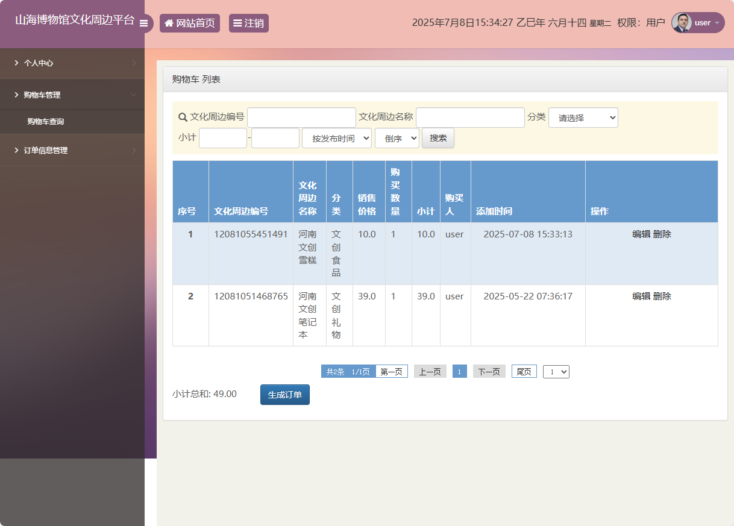Edit the 河南文创雪糕 cart row

coord(641,234)
